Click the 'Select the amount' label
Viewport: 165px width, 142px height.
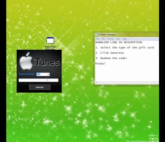(27, 74)
